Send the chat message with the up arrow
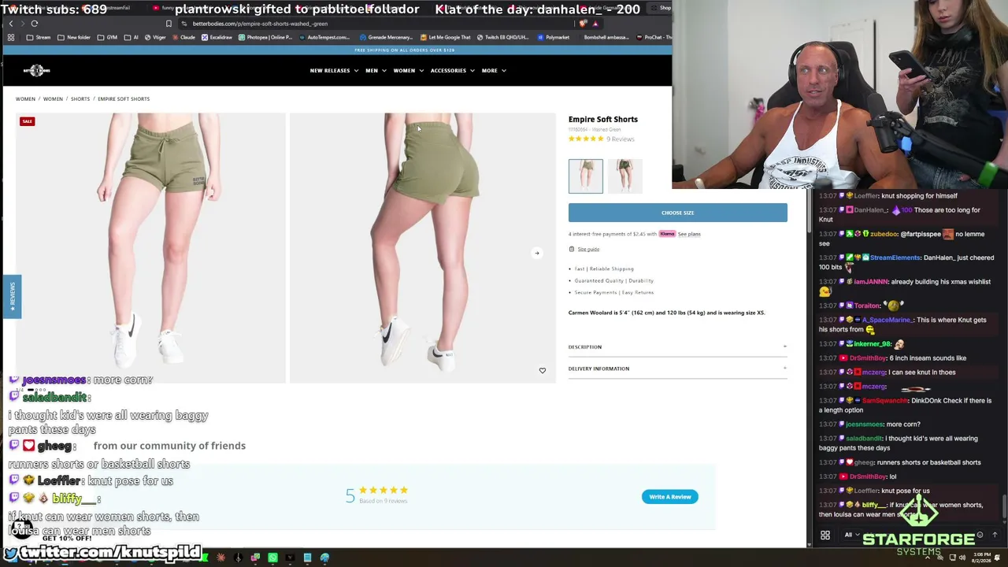Image resolution: width=1008 pixels, height=567 pixels. 995,535
